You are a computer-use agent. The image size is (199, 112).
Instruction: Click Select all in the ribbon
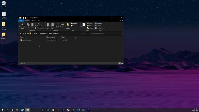pos(98,24)
